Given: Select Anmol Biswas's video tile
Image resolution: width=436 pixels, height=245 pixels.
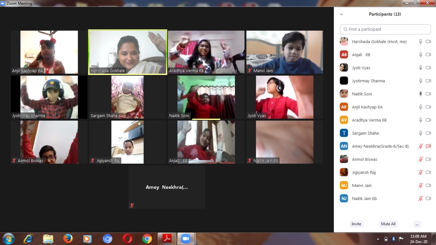Looking at the screenshot, I should tap(49, 142).
